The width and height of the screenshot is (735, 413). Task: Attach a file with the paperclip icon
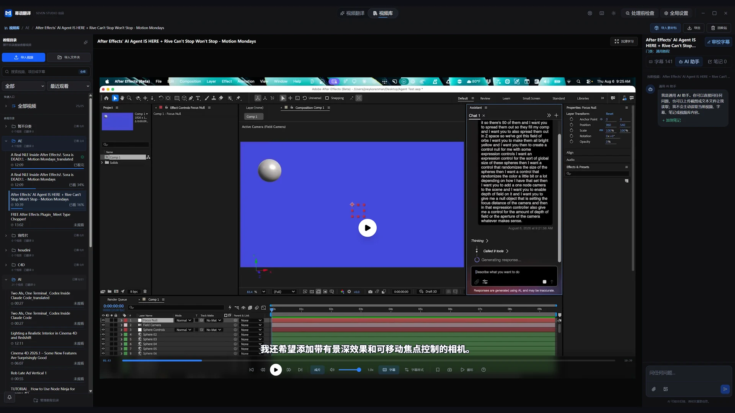[x=654, y=389]
